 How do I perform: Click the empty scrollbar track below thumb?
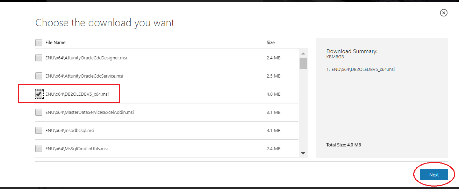303,109
